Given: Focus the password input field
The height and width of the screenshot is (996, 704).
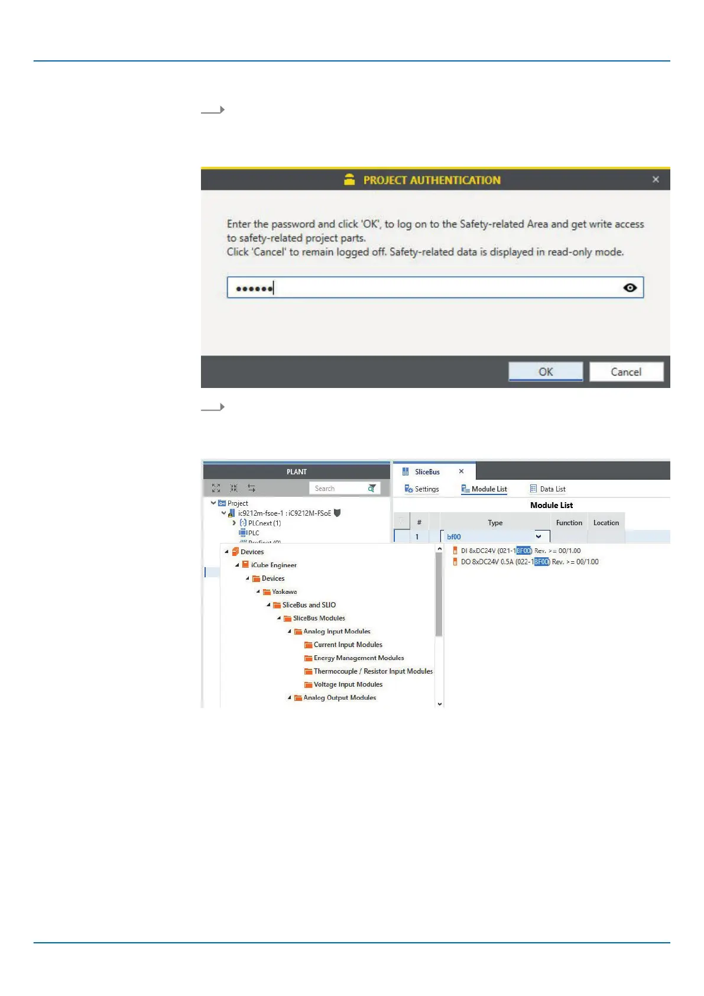Looking at the screenshot, I should (x=435, y=287).
